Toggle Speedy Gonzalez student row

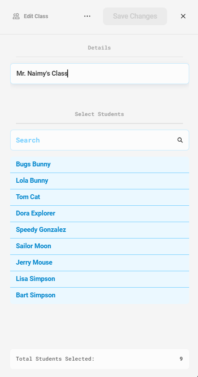tap(99, 230)
